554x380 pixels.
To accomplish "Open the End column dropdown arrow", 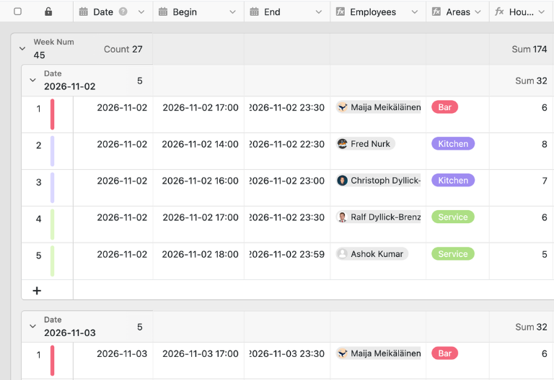I will click(319, 12).
